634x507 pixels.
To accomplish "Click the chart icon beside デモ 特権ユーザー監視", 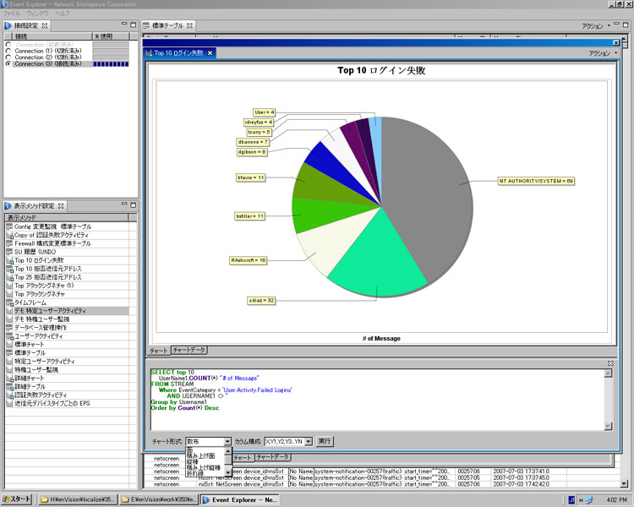I will coord(9,319).
